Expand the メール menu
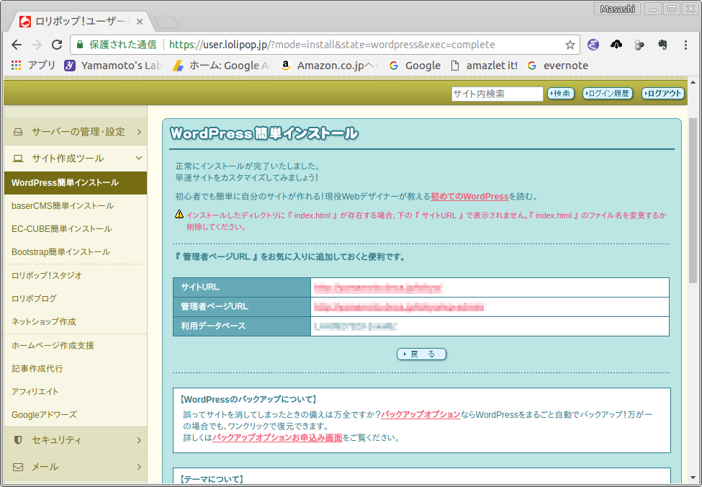 [x=75, y=467]
